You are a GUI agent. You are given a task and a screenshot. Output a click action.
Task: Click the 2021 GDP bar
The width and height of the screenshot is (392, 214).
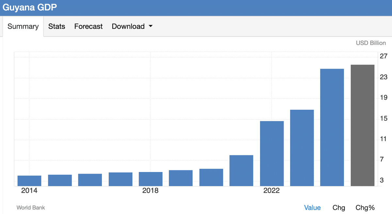click(241, 171)
